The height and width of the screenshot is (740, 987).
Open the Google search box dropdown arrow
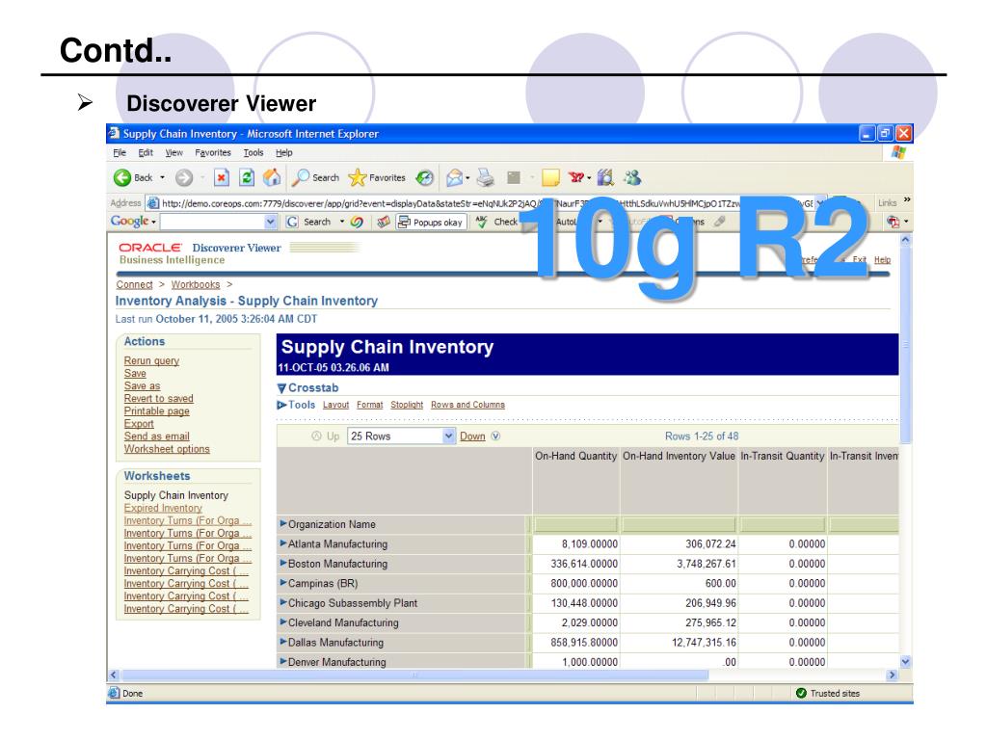pyautogui.click(x=270, y=223)
